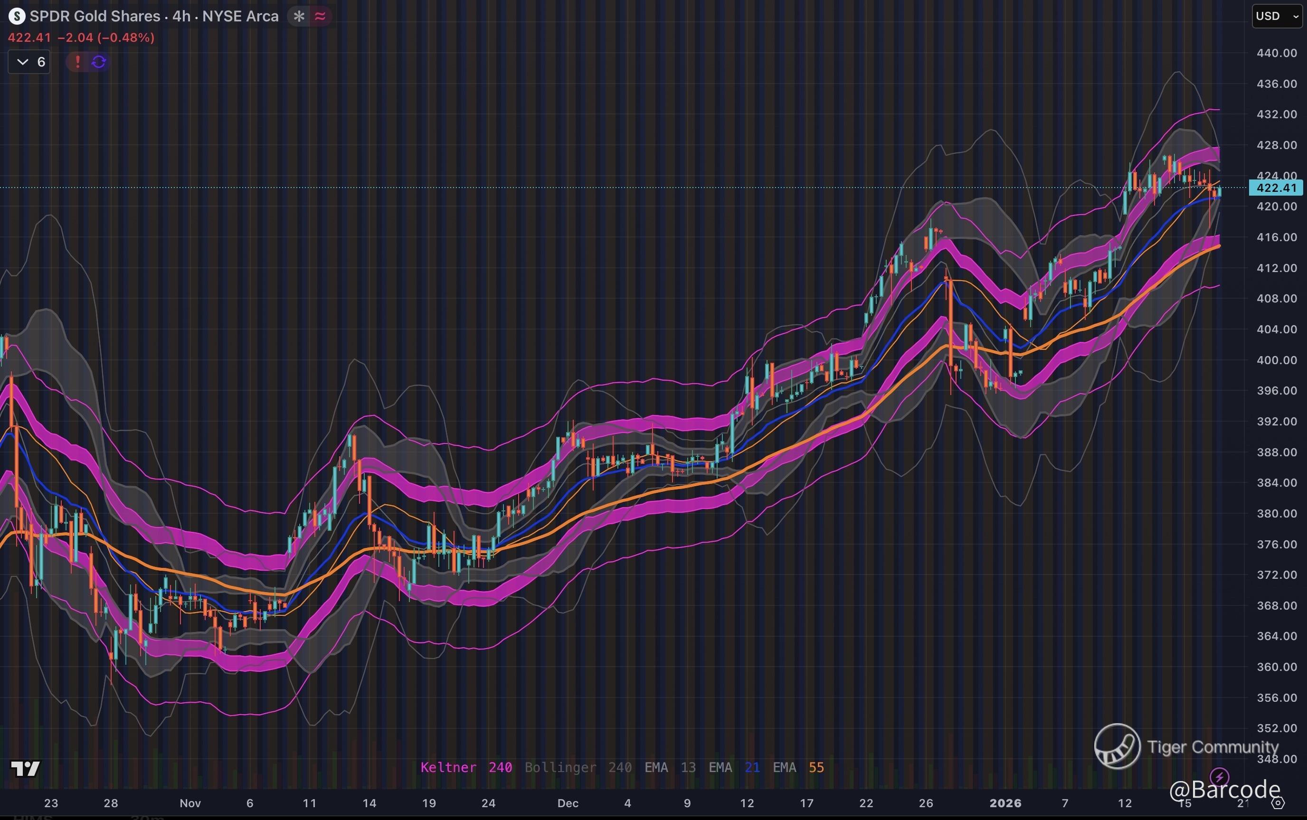The width and height of the screenshot is (1307, 820).
Task: Click the asterisk status icon beside NYSE Arca
Action: [299, 16]
